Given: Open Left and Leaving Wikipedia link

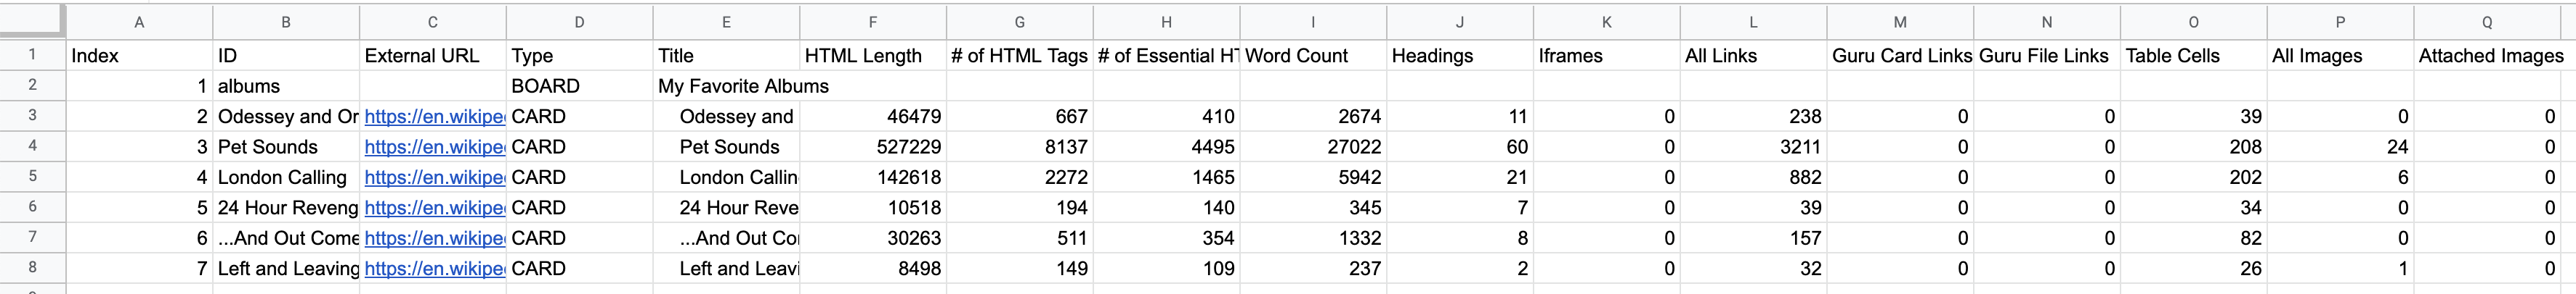Looking at the screenshot, I should [x=434, y=268].
